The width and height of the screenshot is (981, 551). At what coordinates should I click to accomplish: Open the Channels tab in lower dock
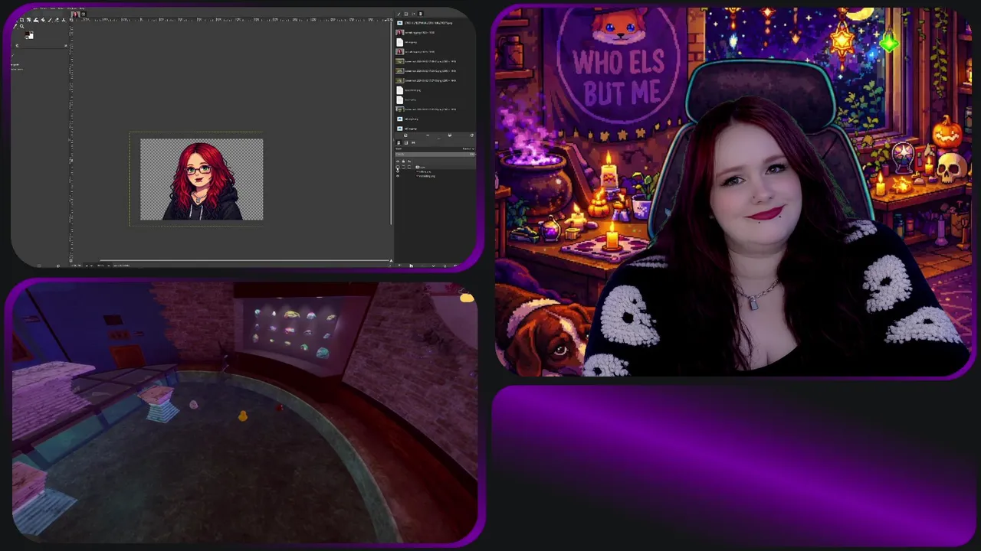coord(406,142)
